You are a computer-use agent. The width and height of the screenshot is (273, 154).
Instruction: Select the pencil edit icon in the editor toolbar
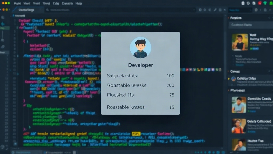(215, 10)
